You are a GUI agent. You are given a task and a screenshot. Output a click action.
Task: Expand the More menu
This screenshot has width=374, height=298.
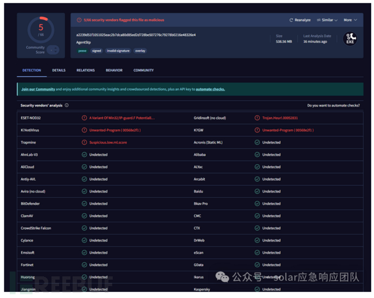(350, 20)
